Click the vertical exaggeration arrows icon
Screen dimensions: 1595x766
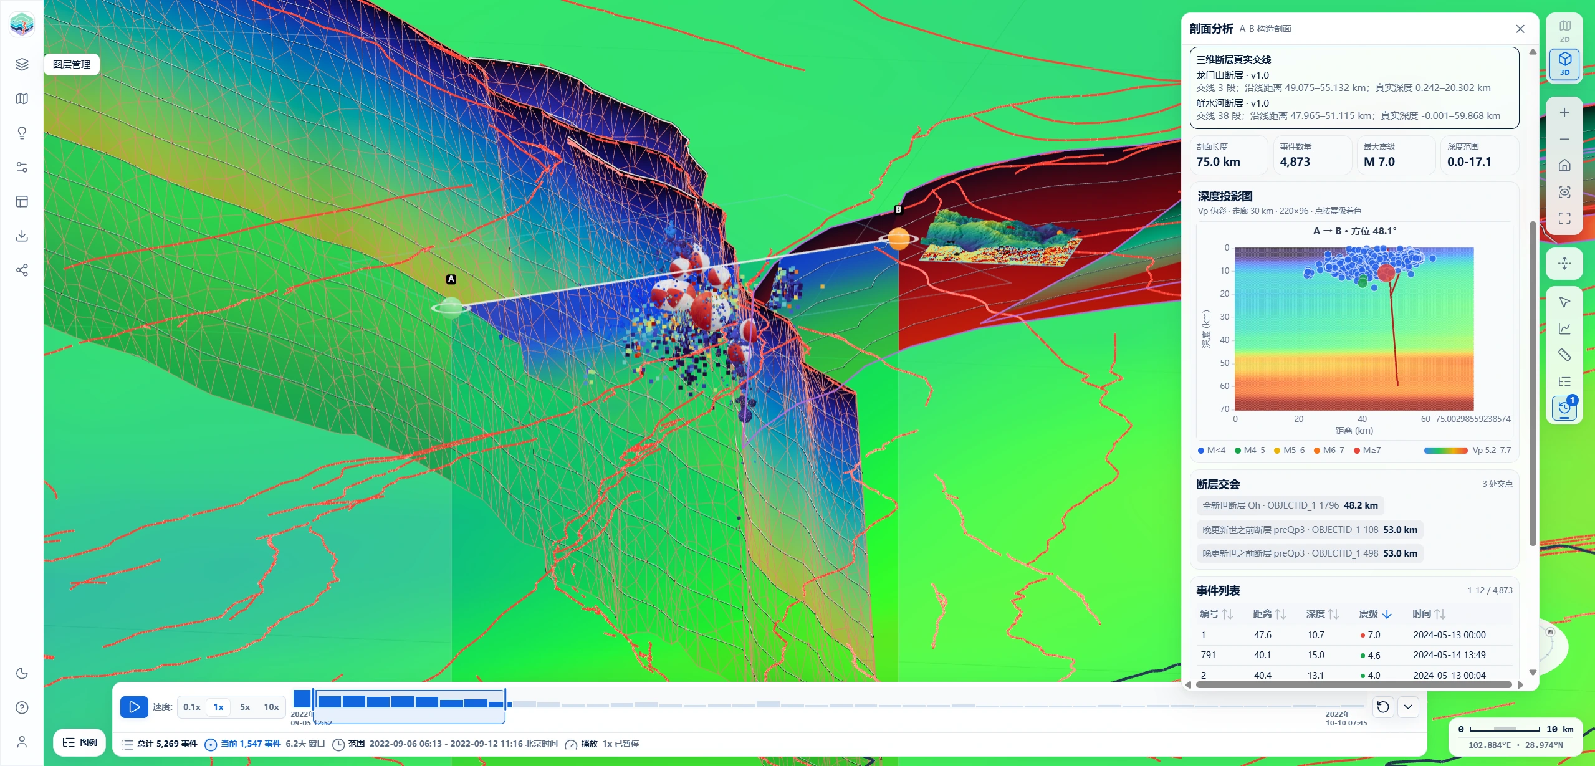[x=1564, y=263]
